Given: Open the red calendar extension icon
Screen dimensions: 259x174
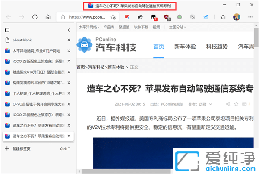Looking at the screenshot, I should pos(127,17).
